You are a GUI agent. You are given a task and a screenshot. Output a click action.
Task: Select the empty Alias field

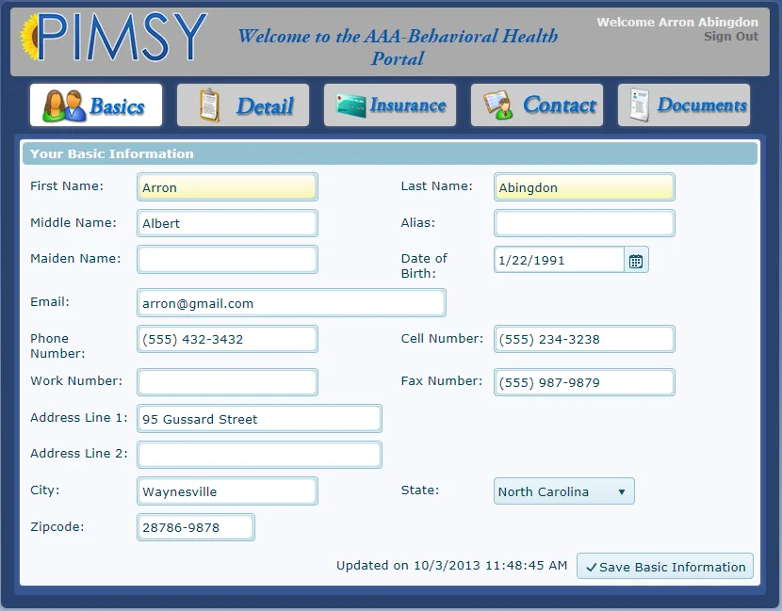584,223
